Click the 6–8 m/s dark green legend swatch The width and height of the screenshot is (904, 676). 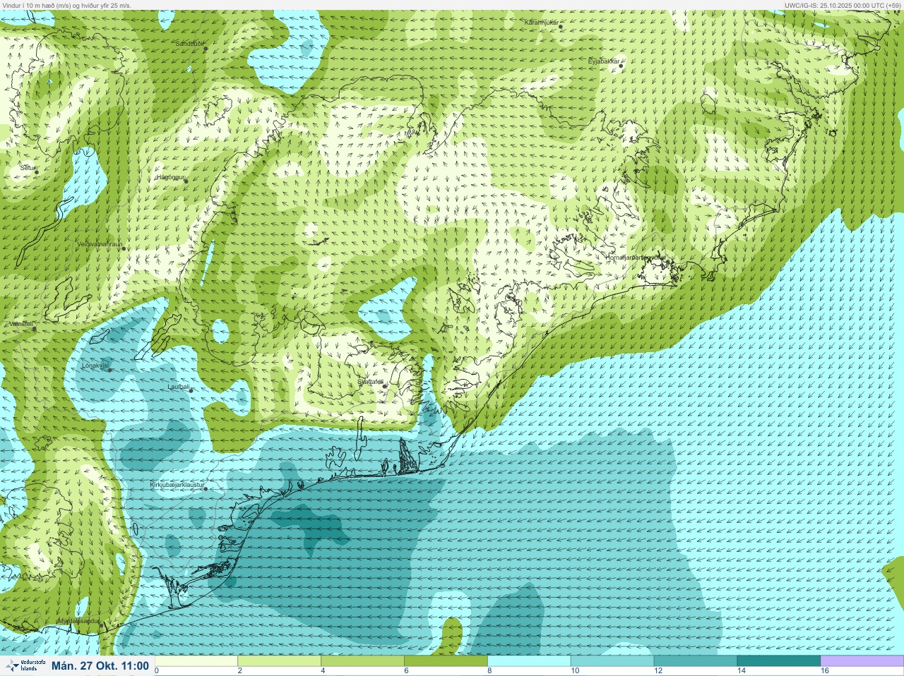click(446, 661)
